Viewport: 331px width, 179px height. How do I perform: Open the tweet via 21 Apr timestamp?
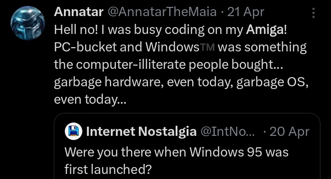(245, 12)
